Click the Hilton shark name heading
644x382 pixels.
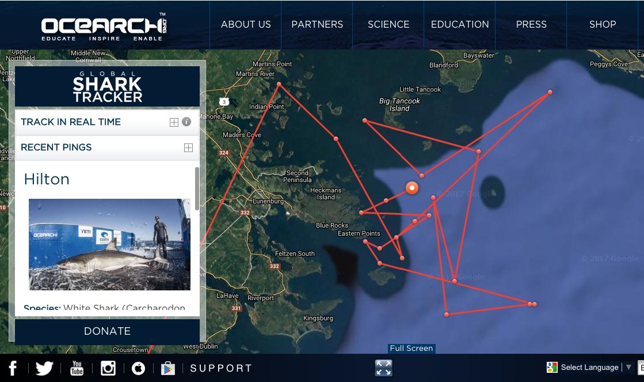pyautogui.click(x=47, y=179)
